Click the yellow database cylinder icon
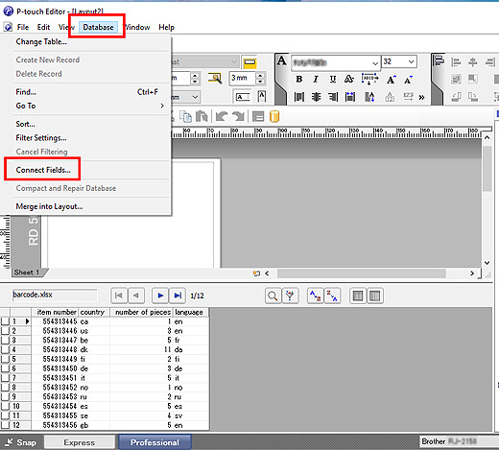Image resolution: width=499 pixels, height=450 pixels. pyautogui.click(x=274, y=116)
